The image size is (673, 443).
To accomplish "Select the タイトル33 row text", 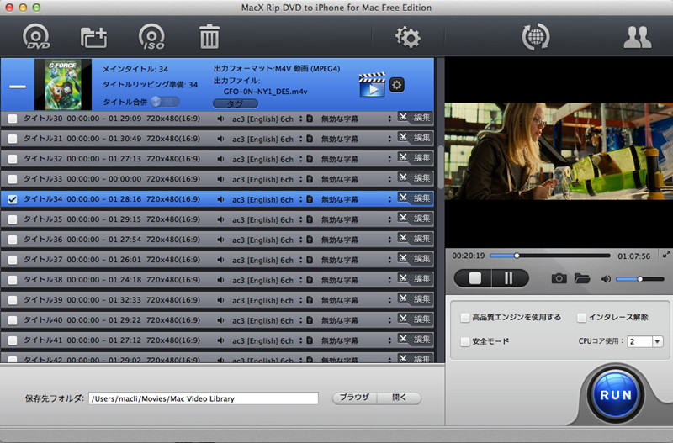I will [112, 179].
